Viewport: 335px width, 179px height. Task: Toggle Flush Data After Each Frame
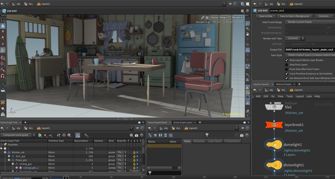(x=286, y=69)
